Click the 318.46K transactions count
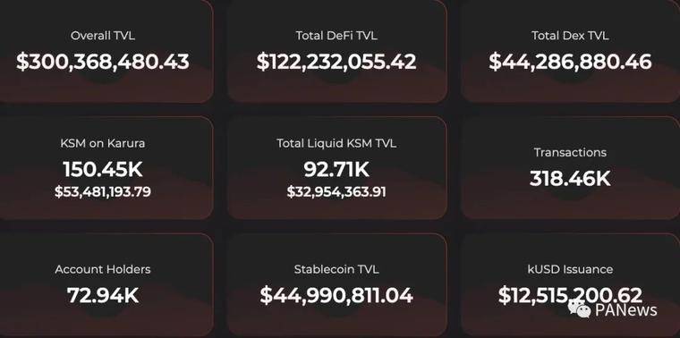The image size is (680, 338). click(x=570, y=179)
